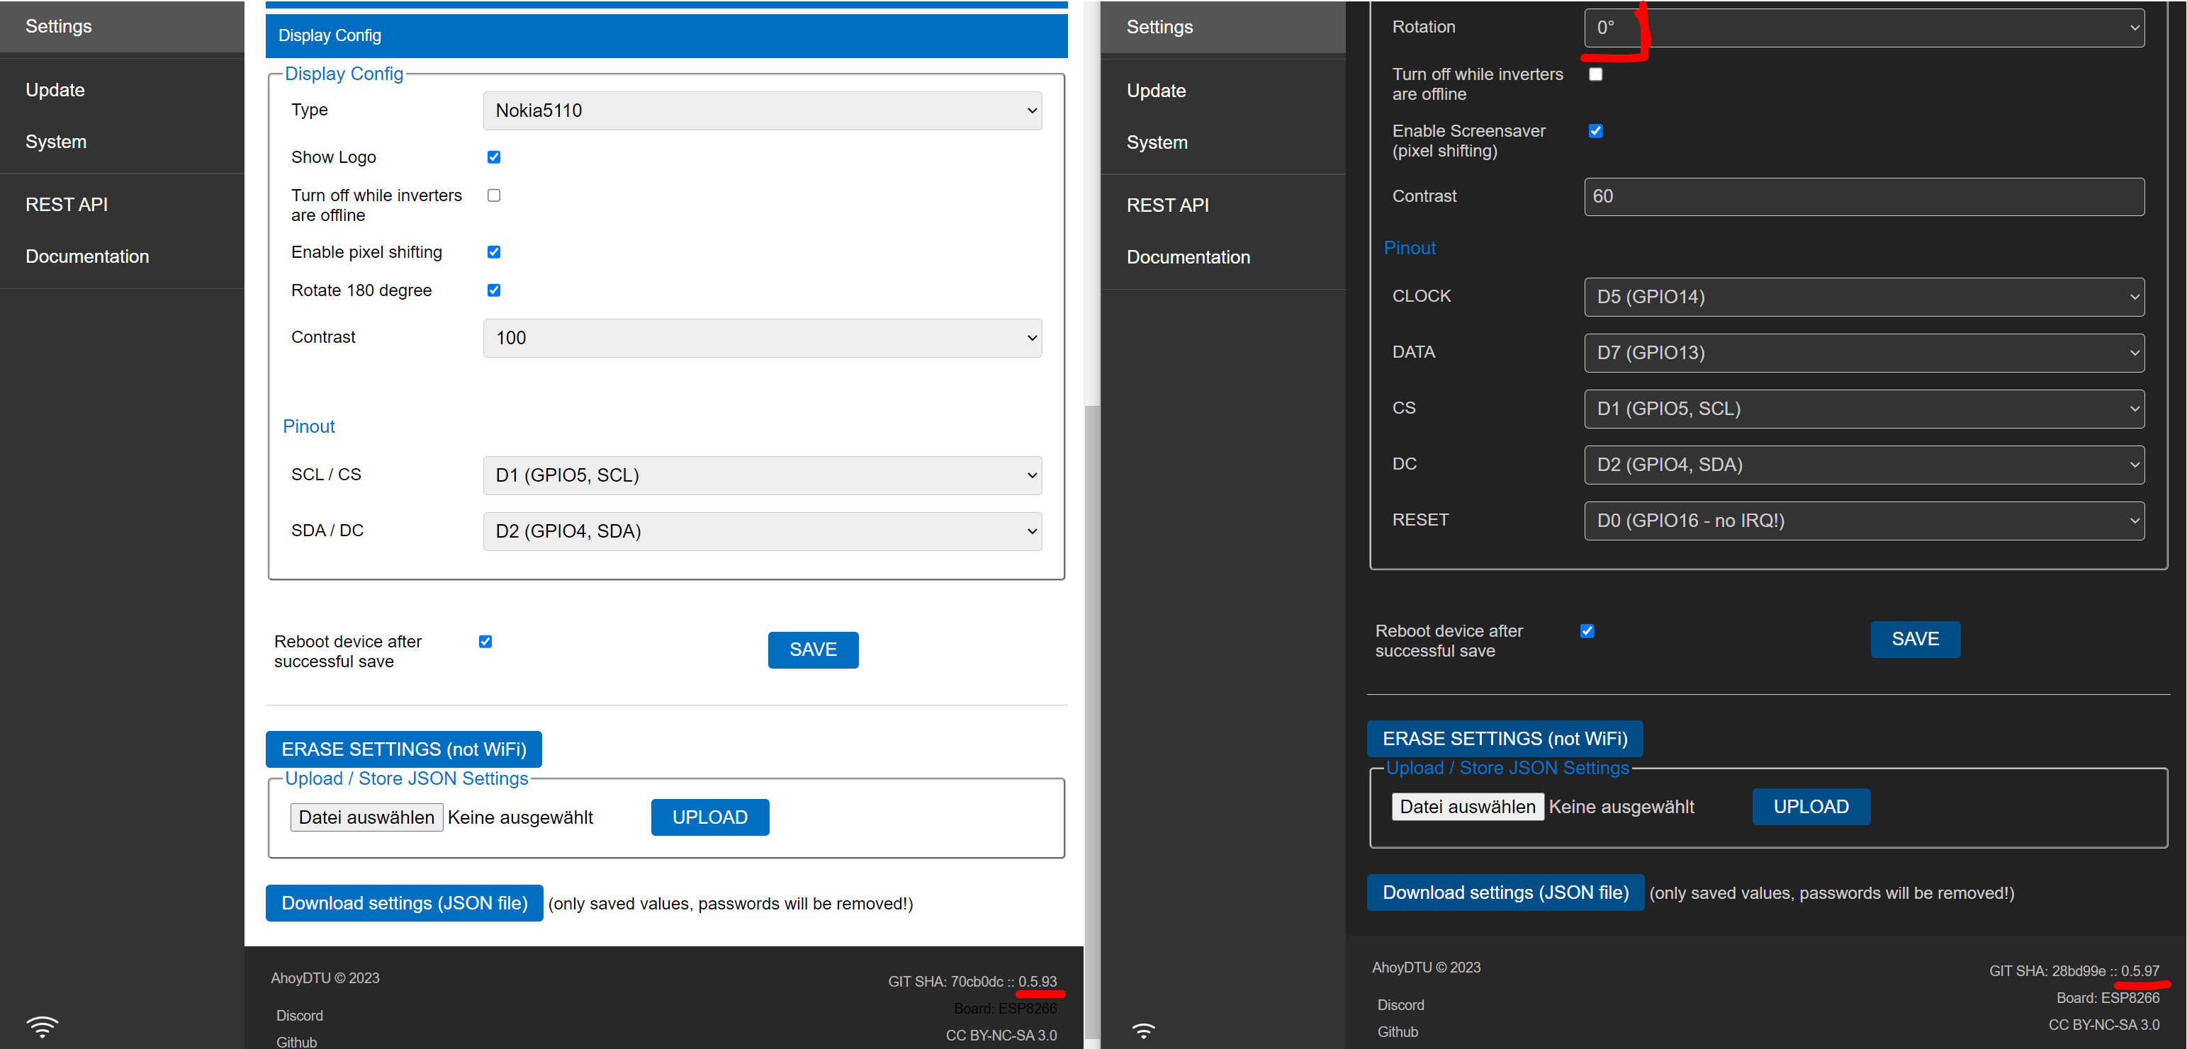Image resolution: width=2187 pixels, height=1049 pixels.
Task: Open the Update page from the sidebar
Action: (55, 89)
